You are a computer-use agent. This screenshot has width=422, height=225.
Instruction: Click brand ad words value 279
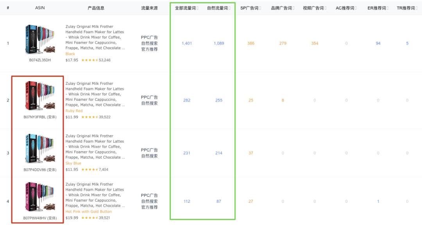coord(283,43)
